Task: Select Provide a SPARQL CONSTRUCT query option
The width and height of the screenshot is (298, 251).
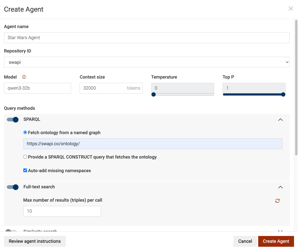Action: (25, 157)
